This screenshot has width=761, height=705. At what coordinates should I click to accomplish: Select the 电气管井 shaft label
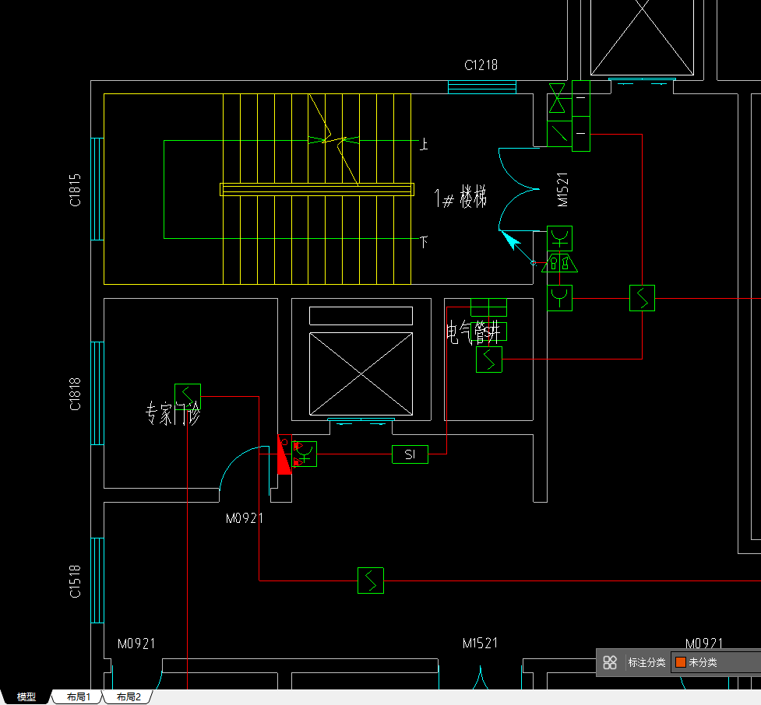tap(474, 332)
